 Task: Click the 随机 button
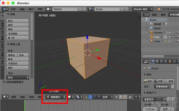click(x=17, y=68)
